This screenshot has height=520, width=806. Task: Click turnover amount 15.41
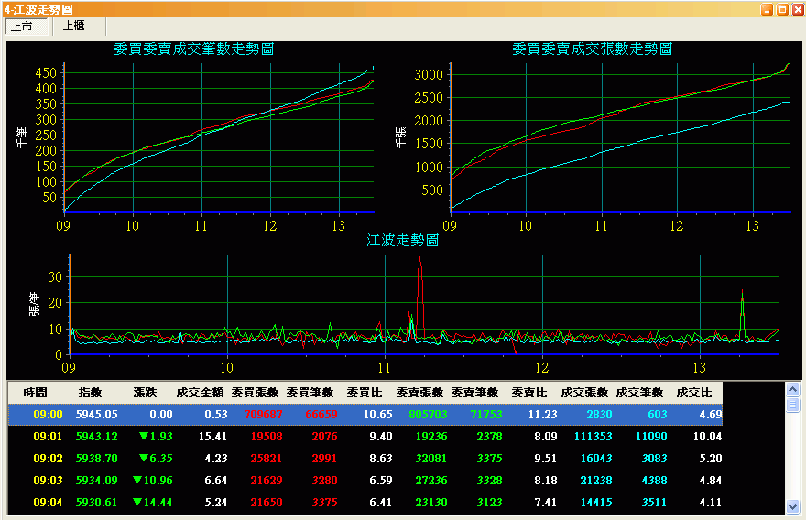[x=212, y=437]
